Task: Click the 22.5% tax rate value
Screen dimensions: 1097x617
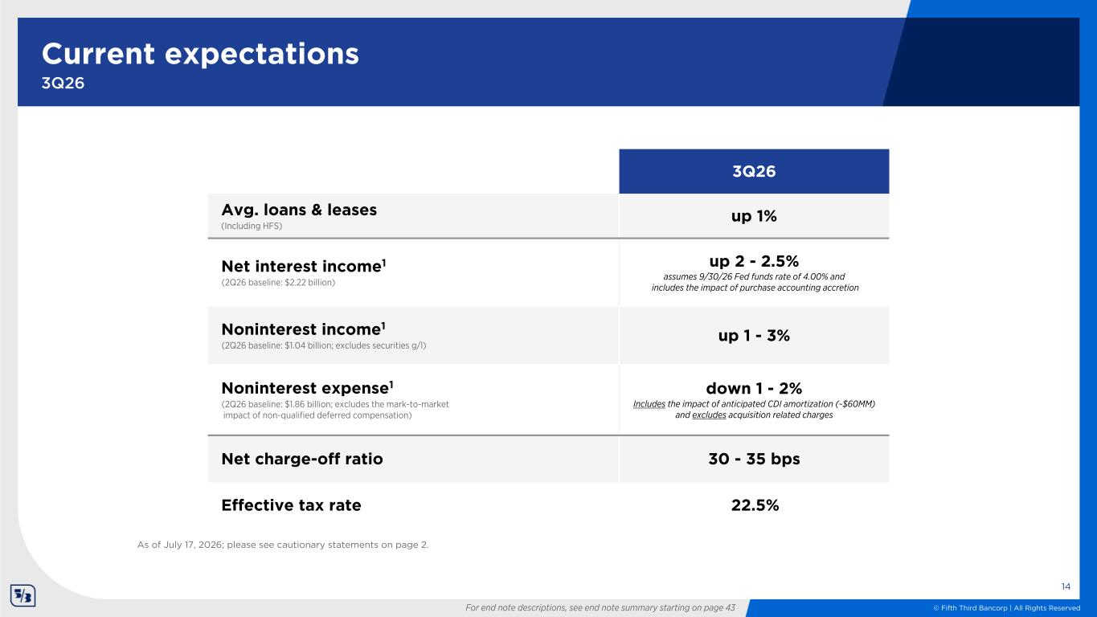Action: pos(754,505)
